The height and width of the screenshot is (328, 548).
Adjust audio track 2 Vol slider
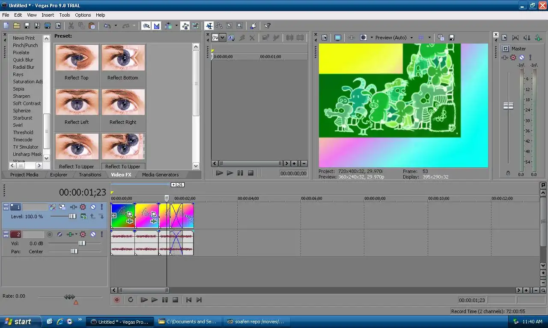pyautogui.click(x=82, y=243)
